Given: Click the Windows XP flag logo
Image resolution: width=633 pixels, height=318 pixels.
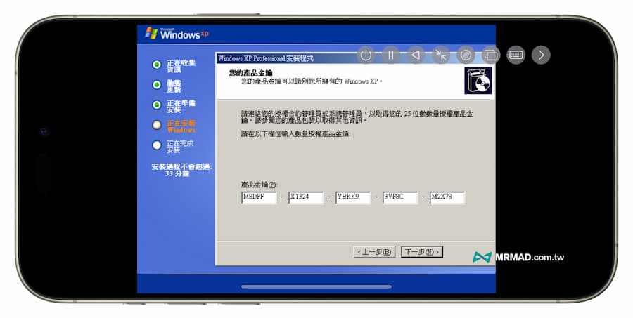Looking at the screenshot, I should [x=151, y=33].
